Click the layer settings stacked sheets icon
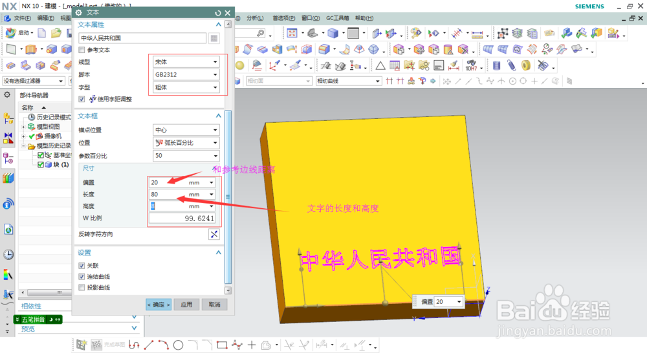This screenshot has width=647, height=353. (518, 33)
